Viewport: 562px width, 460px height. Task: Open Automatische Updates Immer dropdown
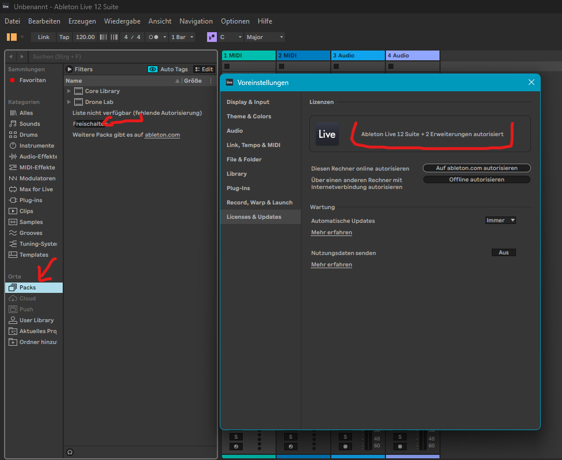(x=500, y=221)
